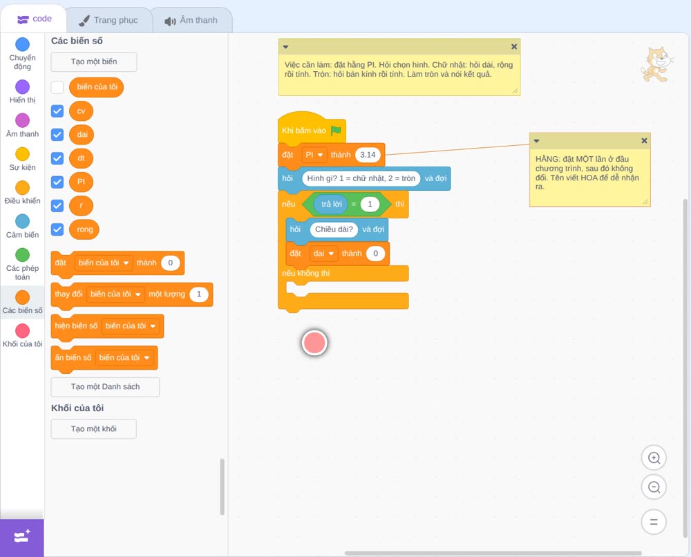Click the zoom out magnifier icon
The image size is (691, 557).
tap(654, 487)
